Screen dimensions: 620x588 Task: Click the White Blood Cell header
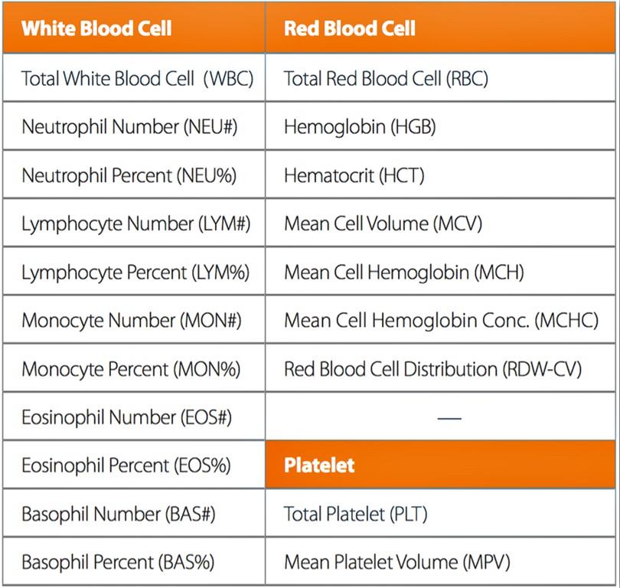coord(96,29)
